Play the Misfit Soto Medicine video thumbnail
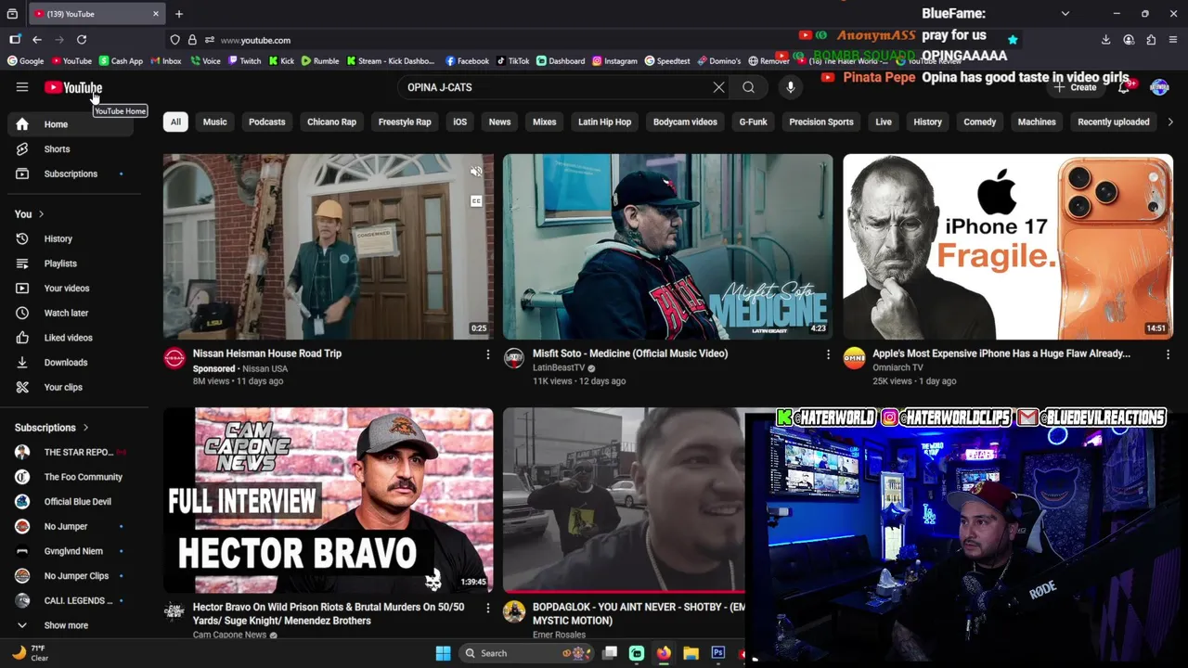This screenshot has width=1188, height=668. pos(667,247)
